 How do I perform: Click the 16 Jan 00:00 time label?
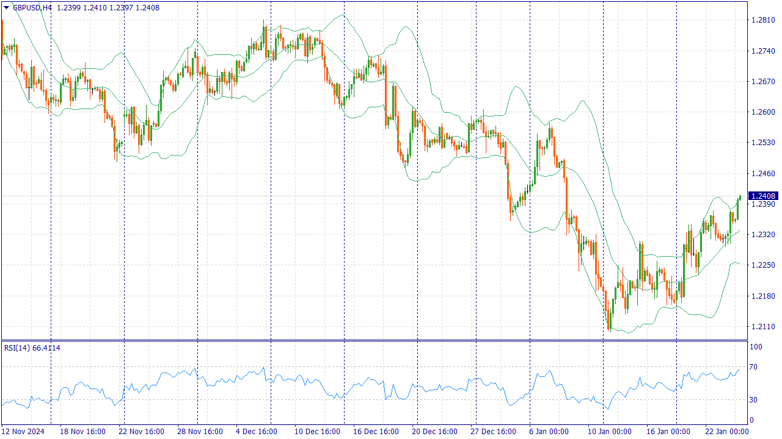tap(669, 432)
